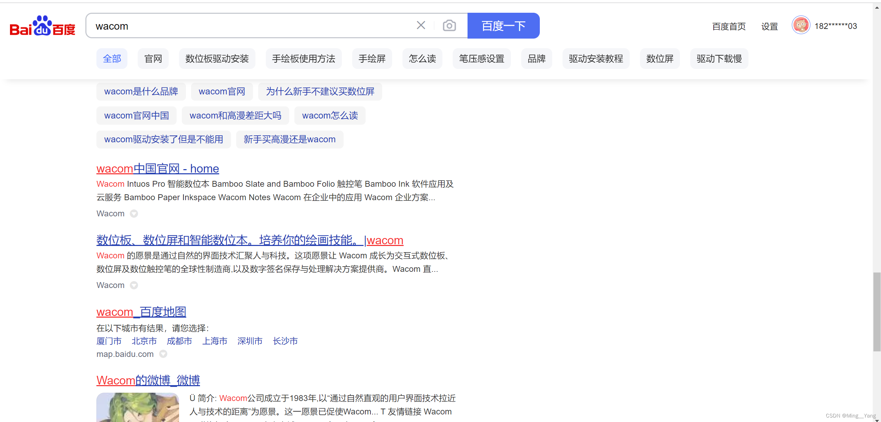
Task: Open Baidu image search via camera icon
Action: [449, 25]
